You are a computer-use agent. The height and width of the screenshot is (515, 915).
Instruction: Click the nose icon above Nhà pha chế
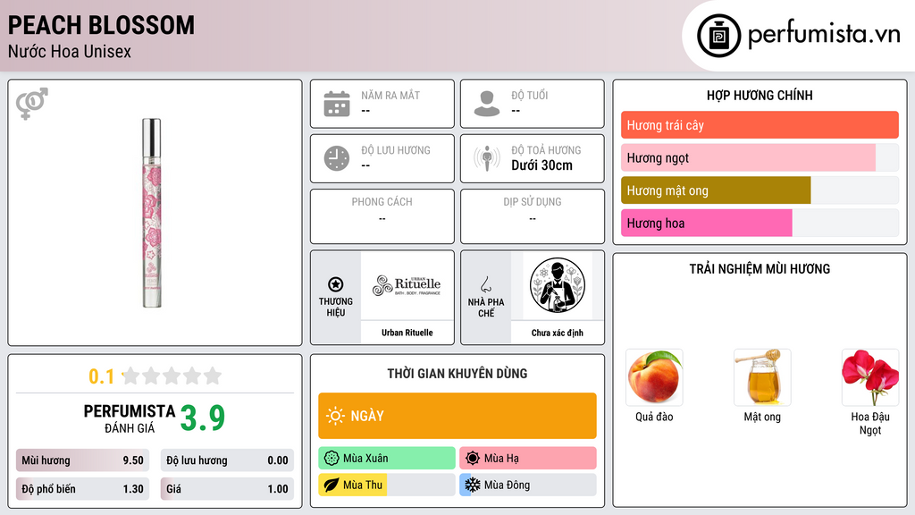(485, 284)
